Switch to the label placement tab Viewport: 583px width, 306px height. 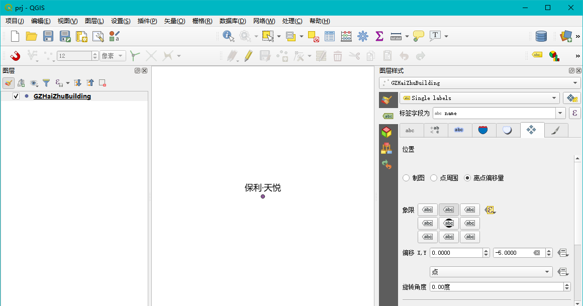(532, 130)
